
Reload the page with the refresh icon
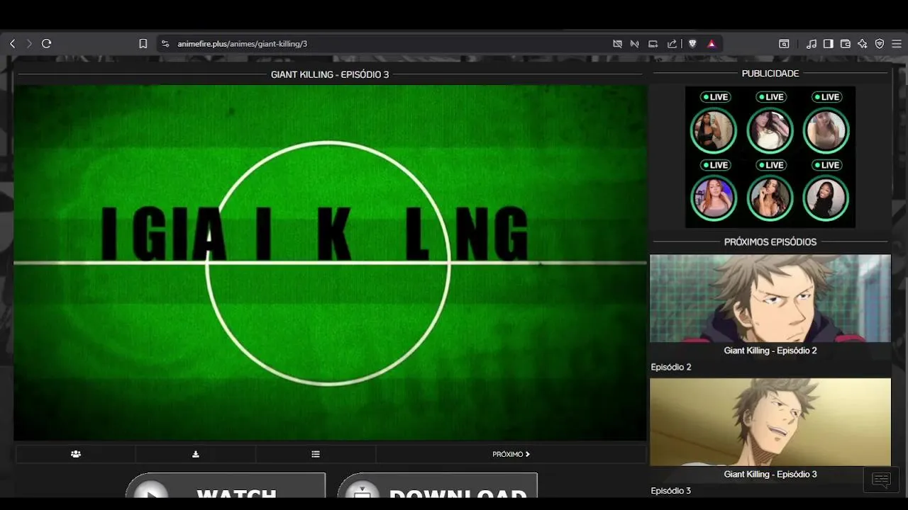47,44
